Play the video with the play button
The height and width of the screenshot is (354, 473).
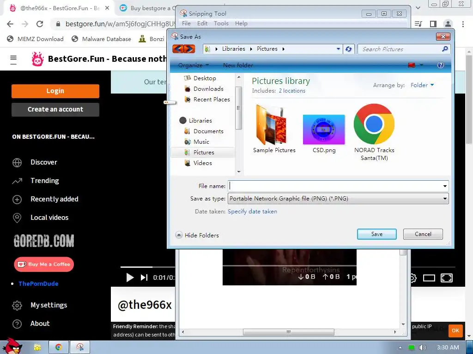point(130,277)
